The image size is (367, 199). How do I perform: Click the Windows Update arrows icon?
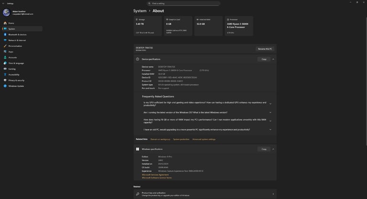tap(5, 86)
